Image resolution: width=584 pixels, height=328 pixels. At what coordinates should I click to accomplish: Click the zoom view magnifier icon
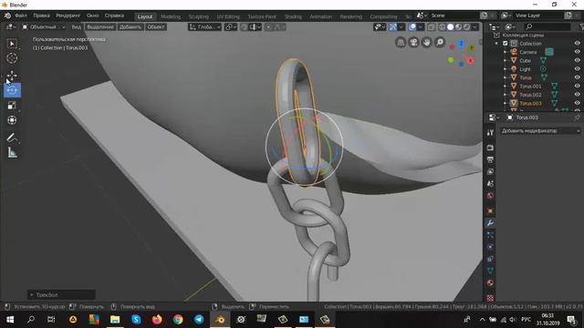tap(440, 43)
